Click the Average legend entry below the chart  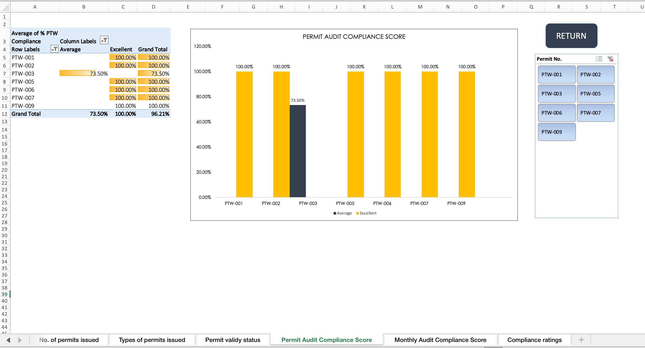click(342, 213)
